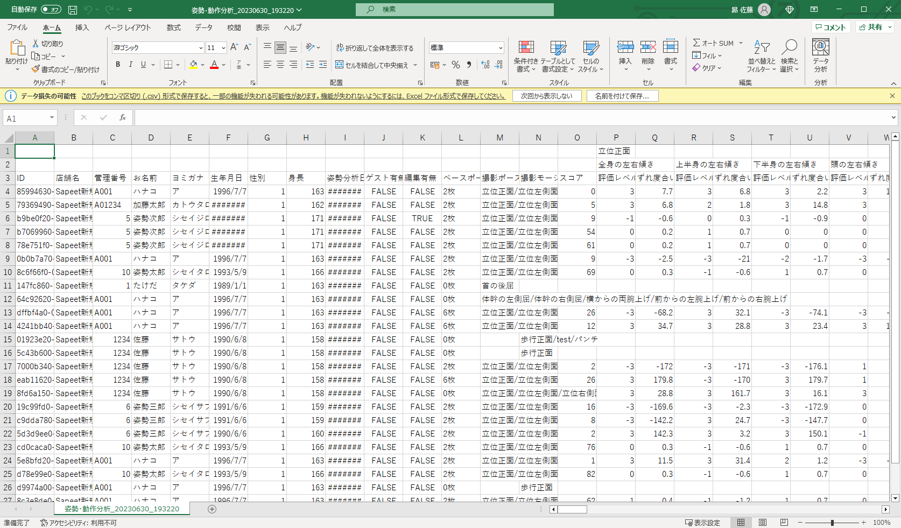Open the Page Layout (ページ レイアウト) tab
The image size is (901, 528).
[128, 27]
